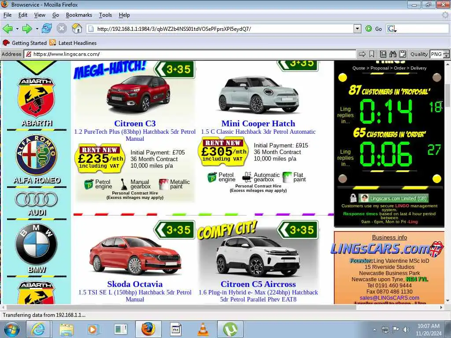Open the Bookmarks menu
The height and width of the screenshot is (338, 451).
[79, 15]
